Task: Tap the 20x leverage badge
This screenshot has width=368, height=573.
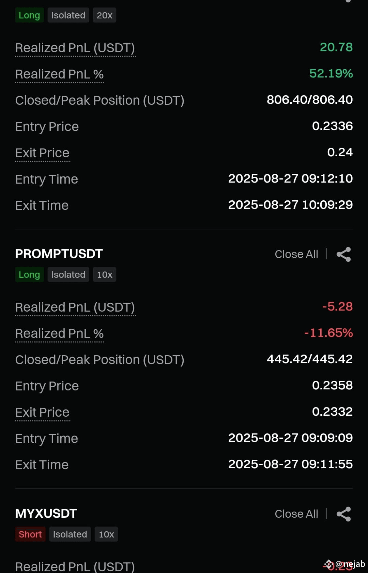Action: pos(105,15)
